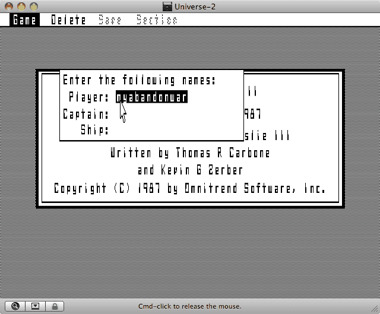Click the disk icon beside Universe-2 title
The image size is (380, 314).
click(x=167, y=7)
